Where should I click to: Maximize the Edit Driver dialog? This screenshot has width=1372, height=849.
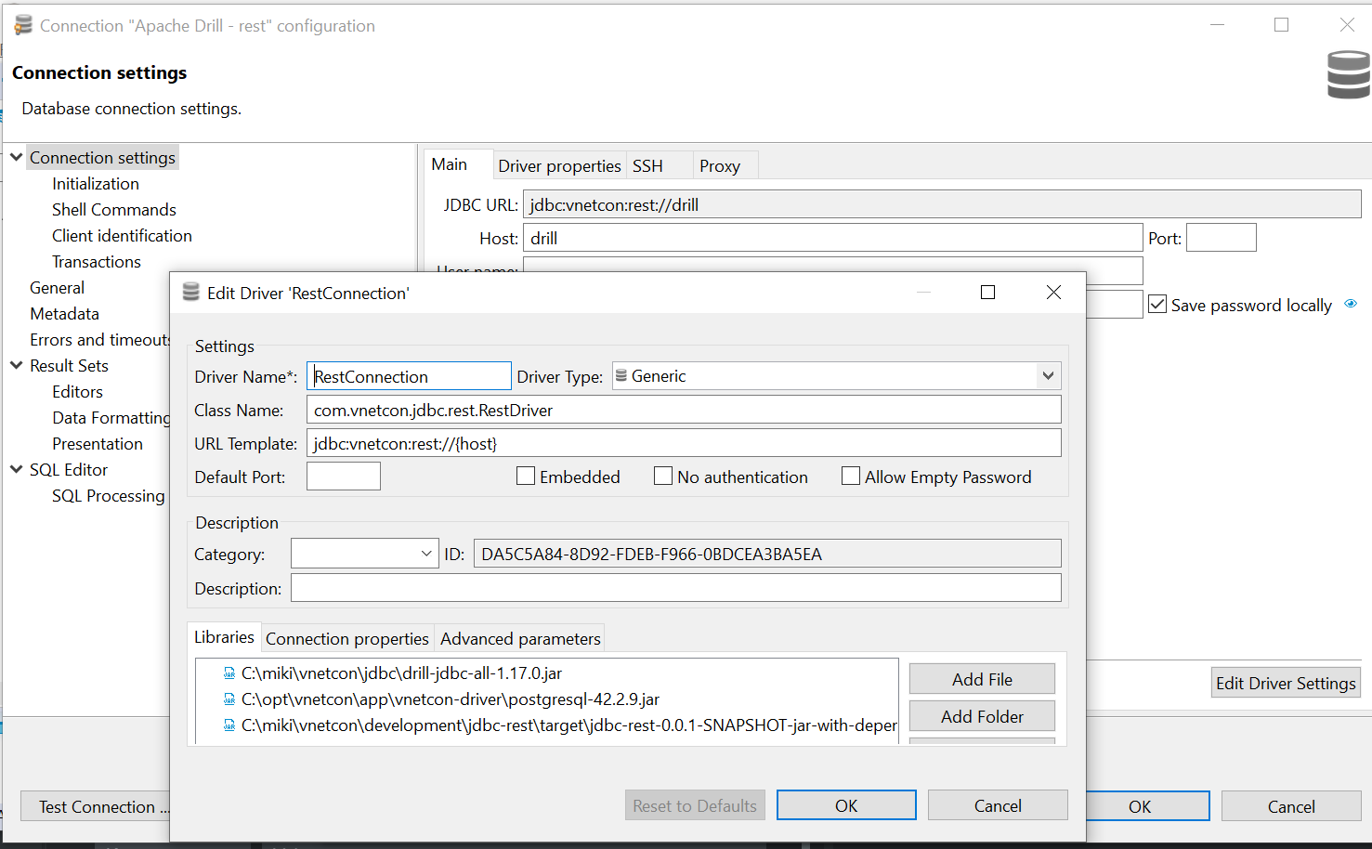pos(988,293)
